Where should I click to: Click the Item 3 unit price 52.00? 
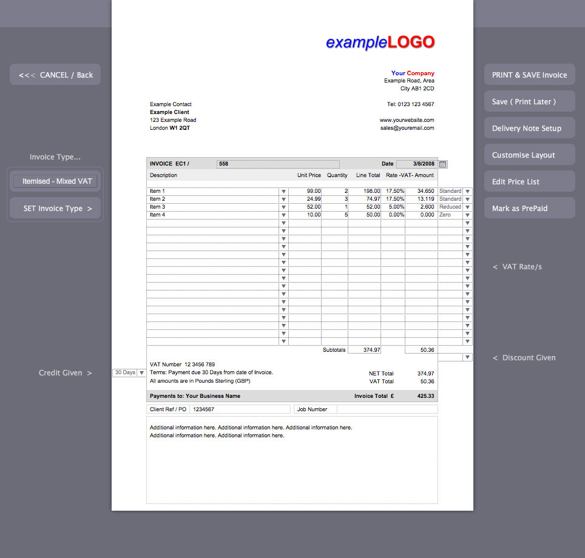pyautogui.click(x=305, y=207)
